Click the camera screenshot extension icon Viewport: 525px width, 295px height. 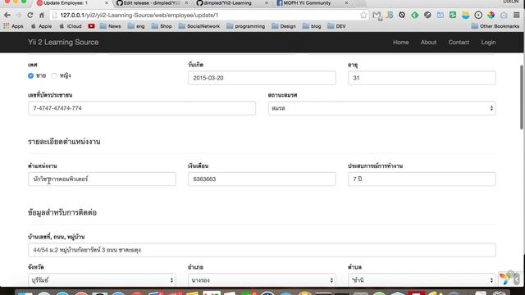tap(504, 15)
